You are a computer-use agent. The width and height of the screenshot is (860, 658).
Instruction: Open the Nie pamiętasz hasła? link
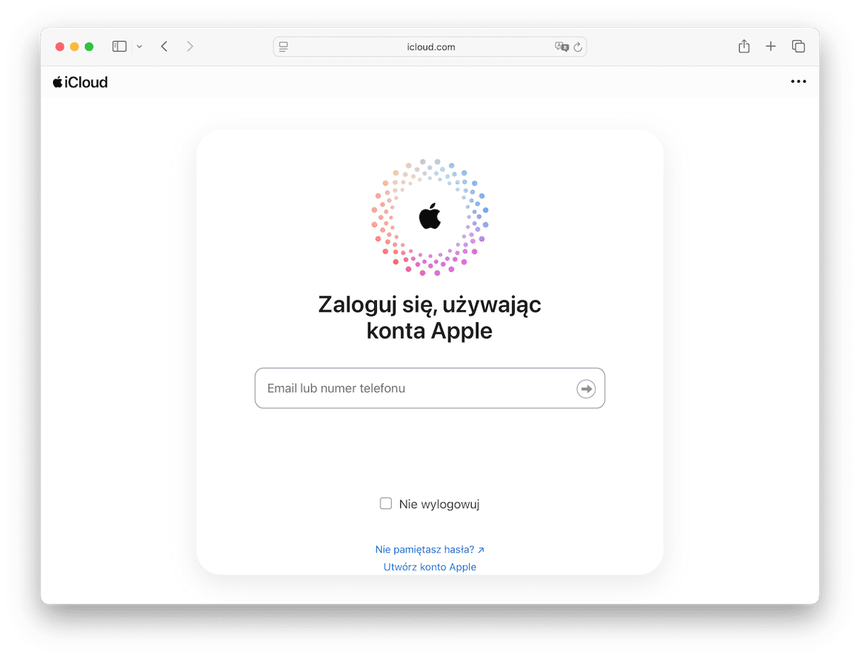point(430,549)
